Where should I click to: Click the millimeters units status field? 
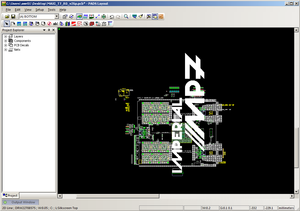[286, 208]
